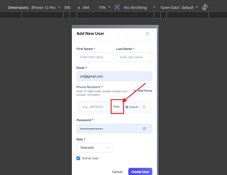The image size is (227, 175).
Task: Open the Role dropdown showing Telecaller
Action: point(94,148)
